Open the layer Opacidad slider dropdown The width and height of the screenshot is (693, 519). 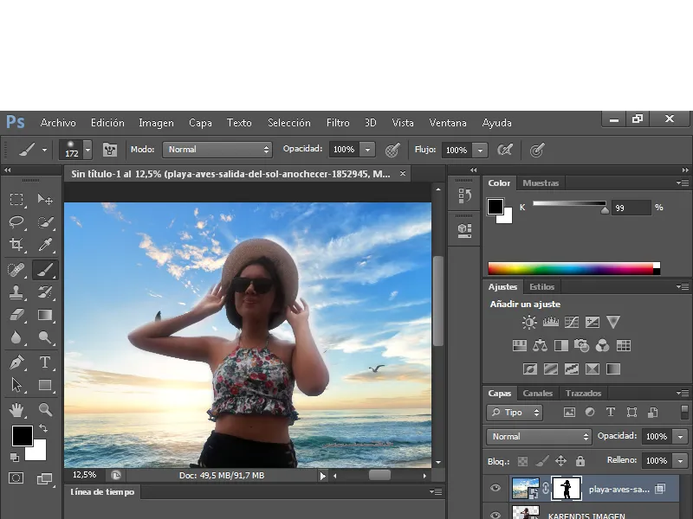680,437
